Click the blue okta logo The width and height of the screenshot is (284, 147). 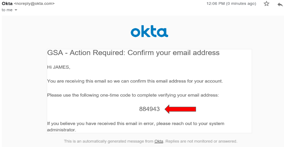[x=149, y=32]
